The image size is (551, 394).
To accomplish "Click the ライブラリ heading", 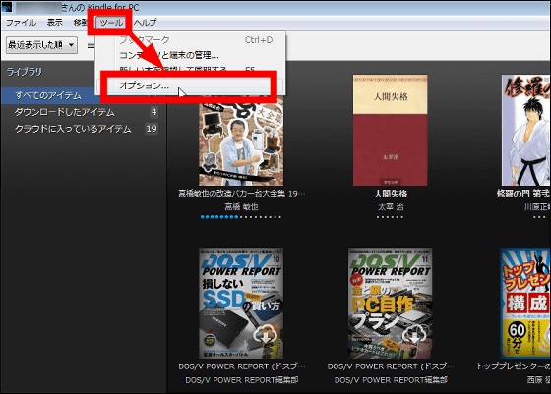I will [25, 72].
